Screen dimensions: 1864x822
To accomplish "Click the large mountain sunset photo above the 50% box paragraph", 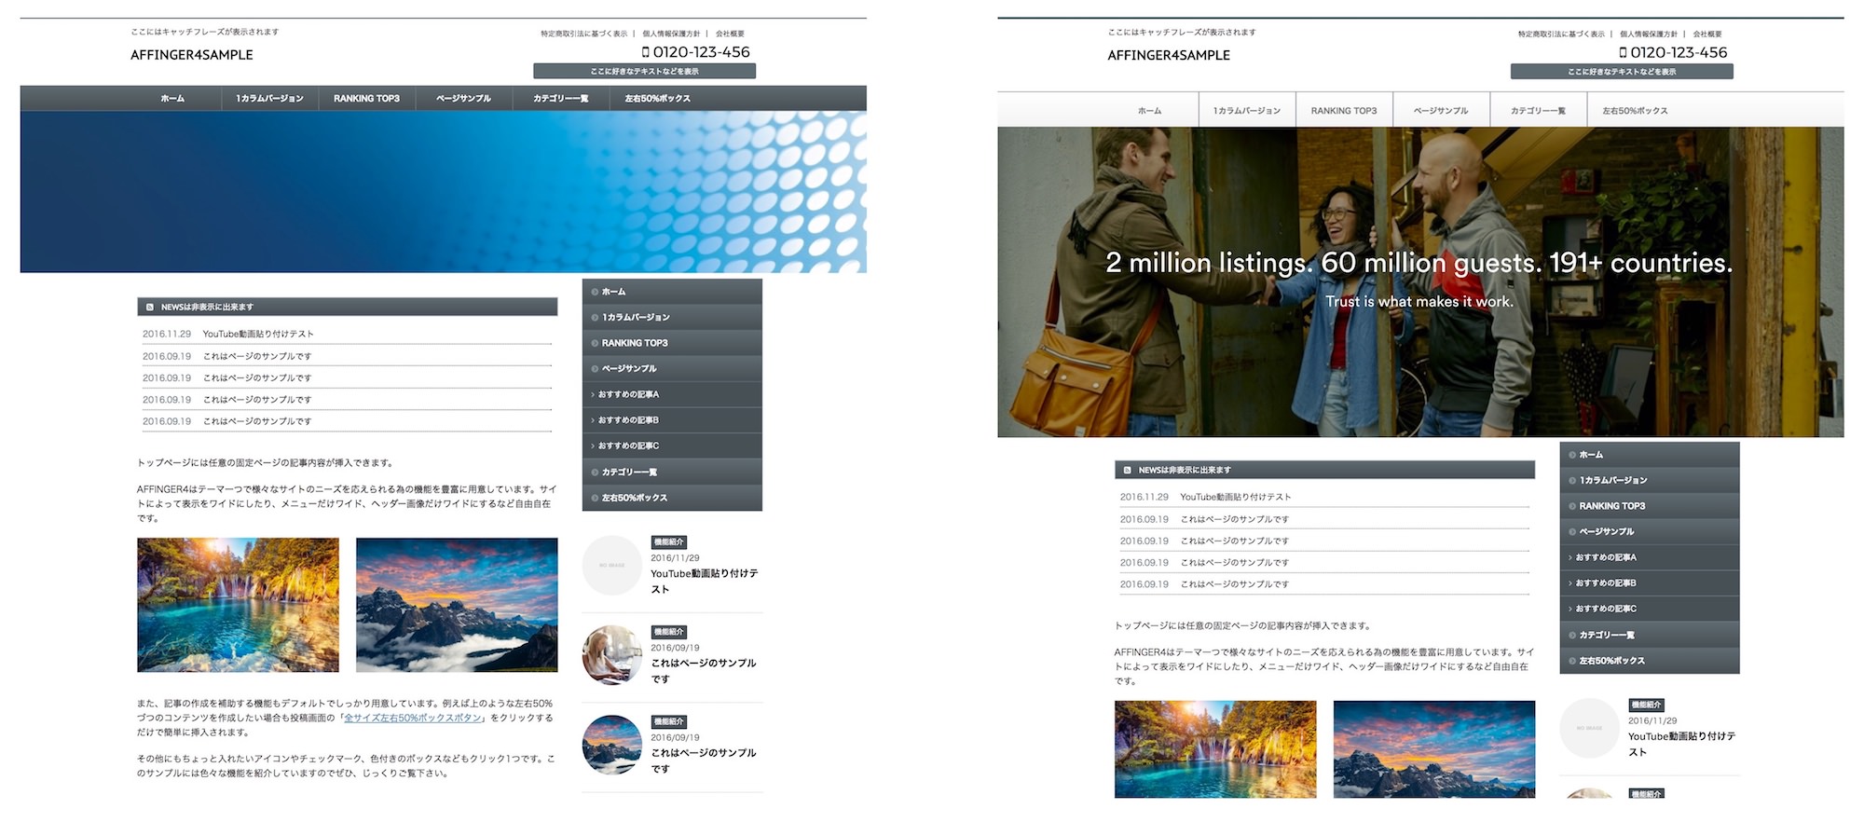I will pos(457,605).
